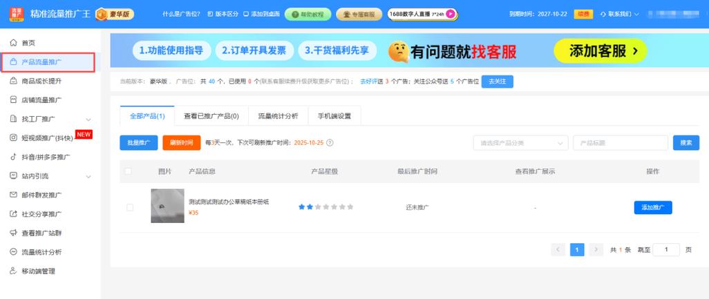Go to 首页 in sidebar
The height and width of the screenshot is (299, 709).
tap(28, 43)
